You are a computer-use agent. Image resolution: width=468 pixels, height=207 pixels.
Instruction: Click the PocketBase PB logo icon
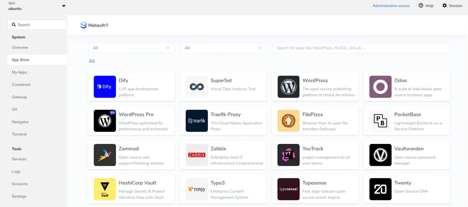click(x=380, y=121)
